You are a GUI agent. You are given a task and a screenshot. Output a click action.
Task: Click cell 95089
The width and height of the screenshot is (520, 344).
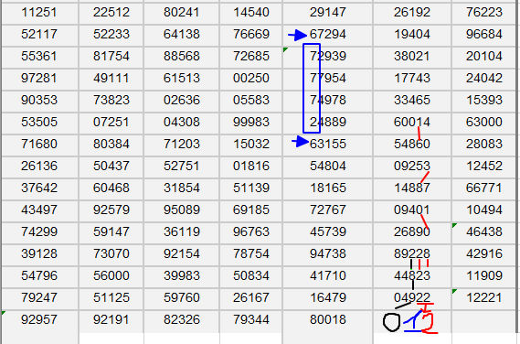coord(181,210)
